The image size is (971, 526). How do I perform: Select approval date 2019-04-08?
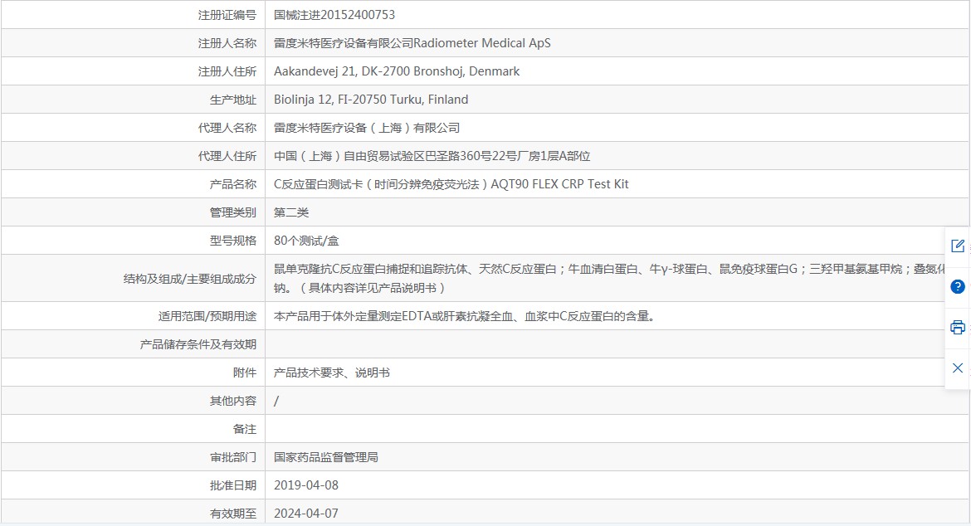tap(306, 485)
